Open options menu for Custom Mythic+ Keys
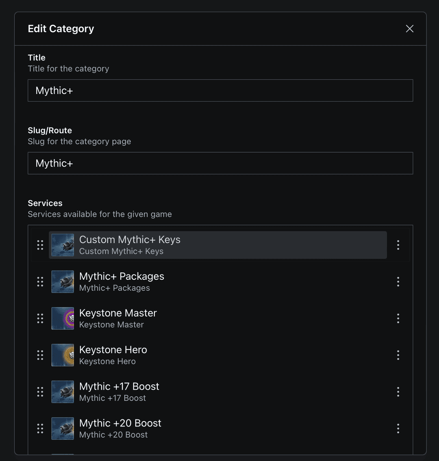Image resolution: width=439 pixels, height=461 pixels. [x=398, y=245]
